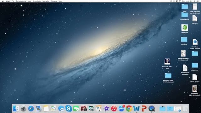Select the CmapTools desktop icon

pos(185,28)
